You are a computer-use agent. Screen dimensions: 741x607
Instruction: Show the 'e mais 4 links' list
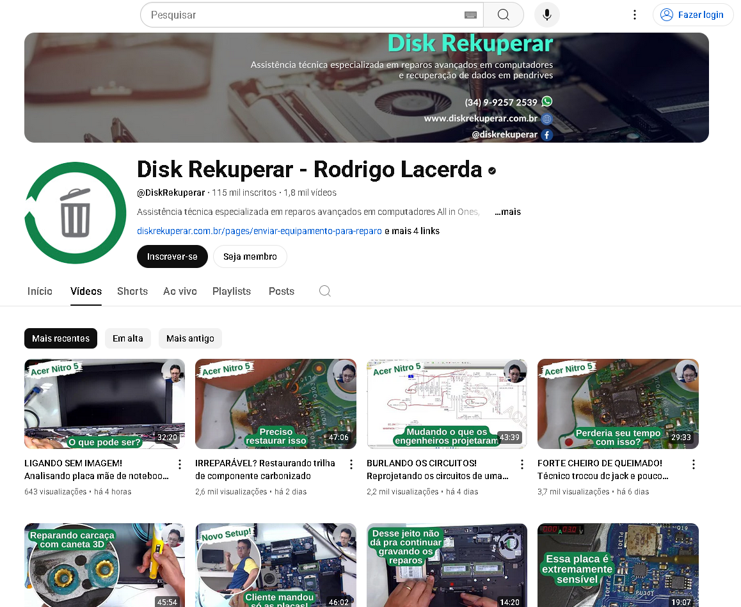pos(412,231)
